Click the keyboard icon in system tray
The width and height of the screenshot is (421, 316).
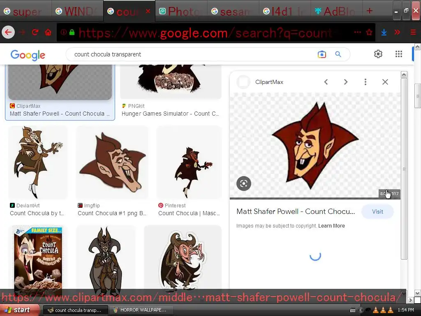353,310
